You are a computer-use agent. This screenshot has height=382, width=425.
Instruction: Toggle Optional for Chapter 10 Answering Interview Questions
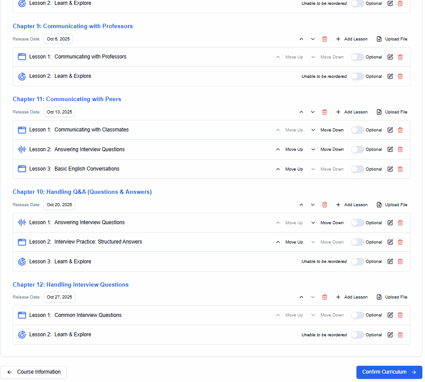tap(357, 222)
